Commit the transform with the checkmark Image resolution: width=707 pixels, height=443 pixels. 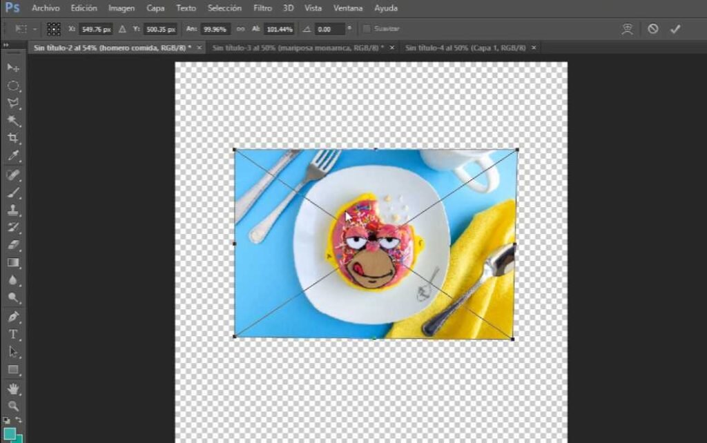[x=675, y=29]
